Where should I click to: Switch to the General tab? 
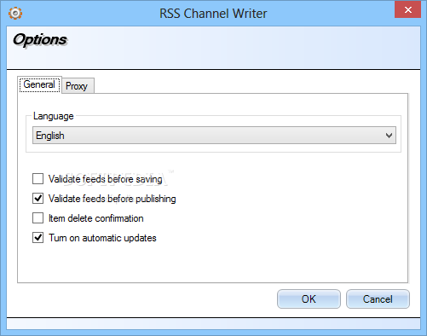click(39, 84)
